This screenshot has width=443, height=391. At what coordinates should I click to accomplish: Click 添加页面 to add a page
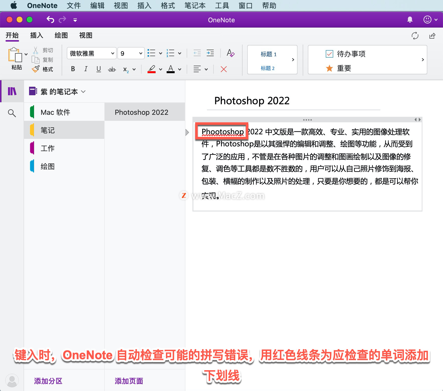[x=129, y=381]
